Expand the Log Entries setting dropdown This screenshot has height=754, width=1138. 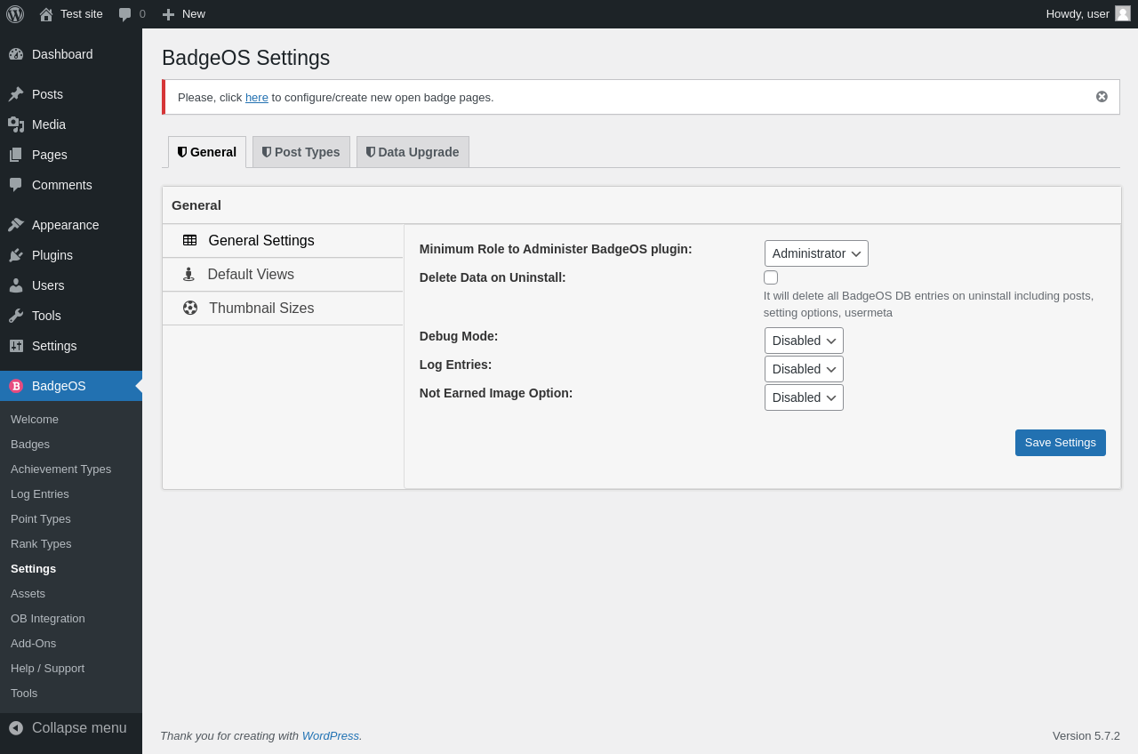(x=804, y=369)
